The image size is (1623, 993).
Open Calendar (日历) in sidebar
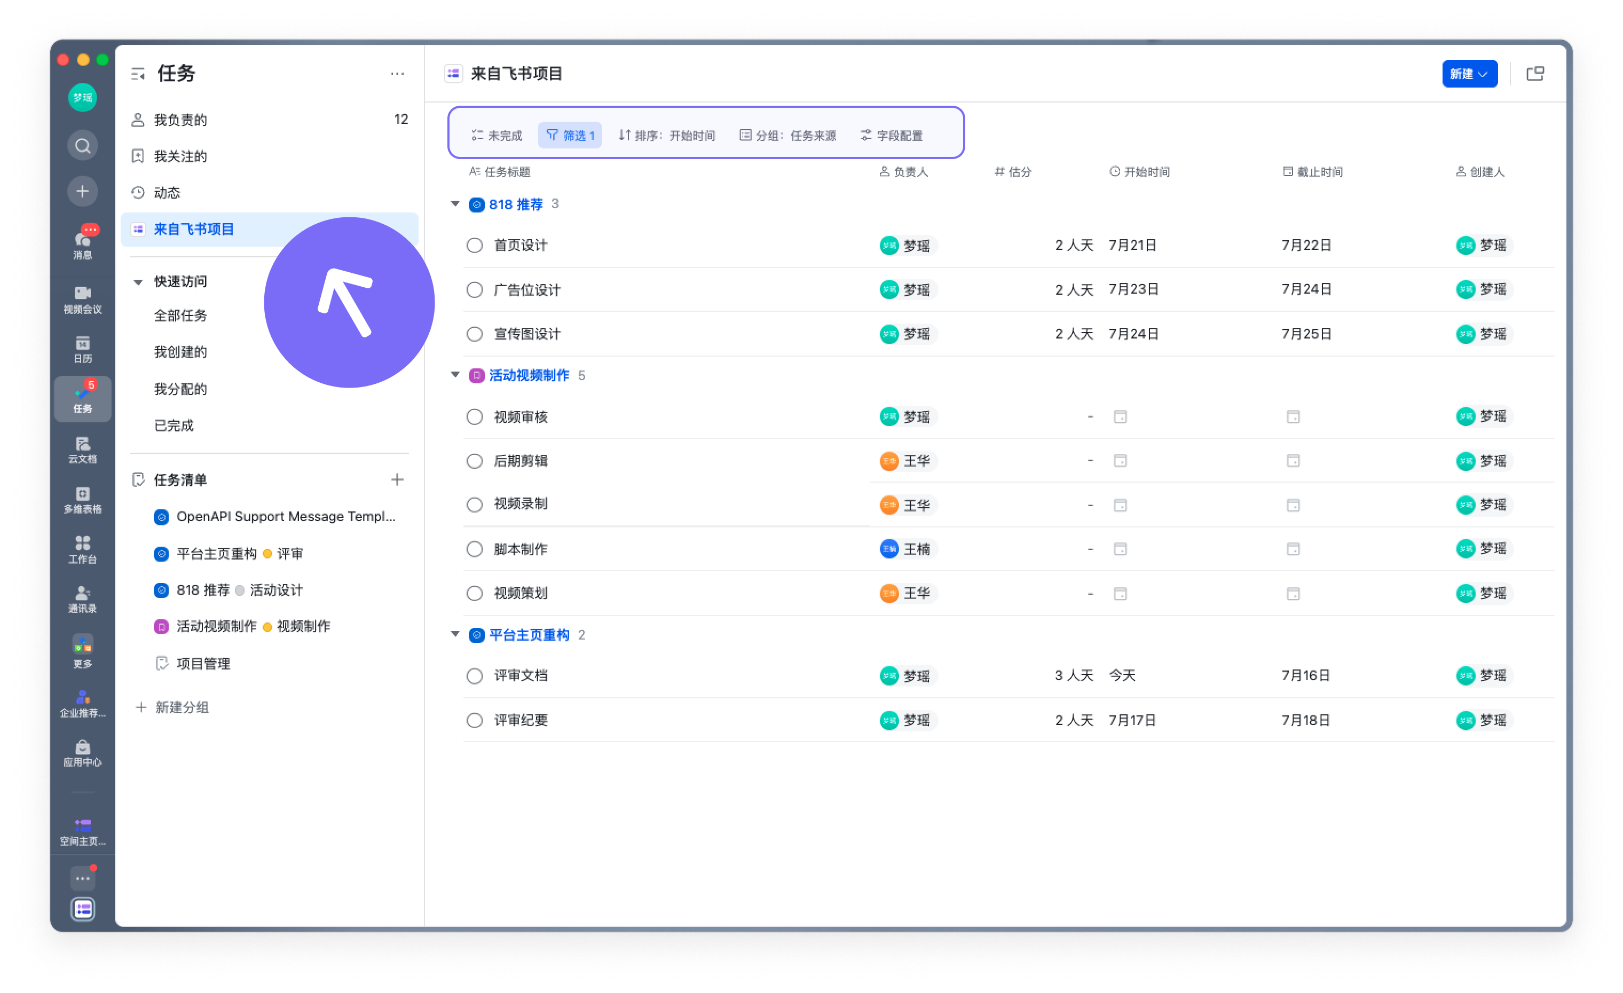click(x=82, y=350)
